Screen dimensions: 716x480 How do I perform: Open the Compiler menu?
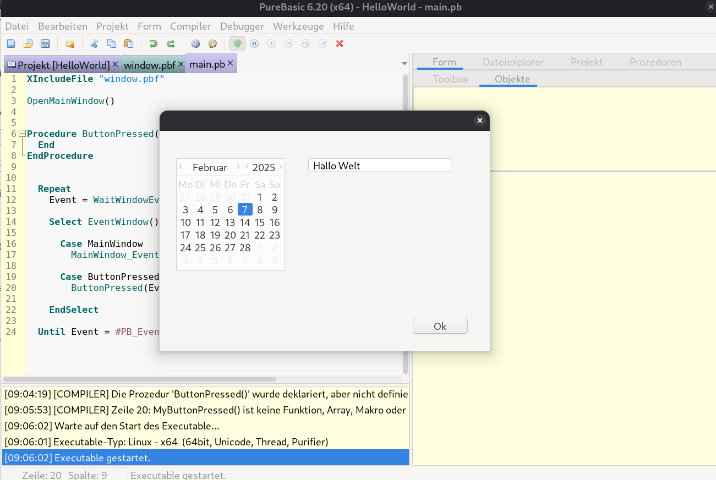click(190, 26)
